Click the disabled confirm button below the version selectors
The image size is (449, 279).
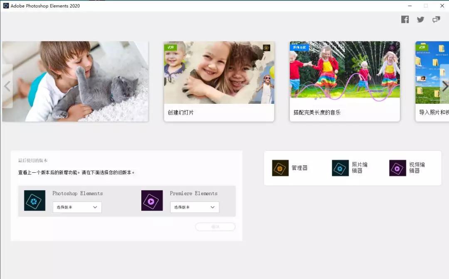(x=215, y=227)
